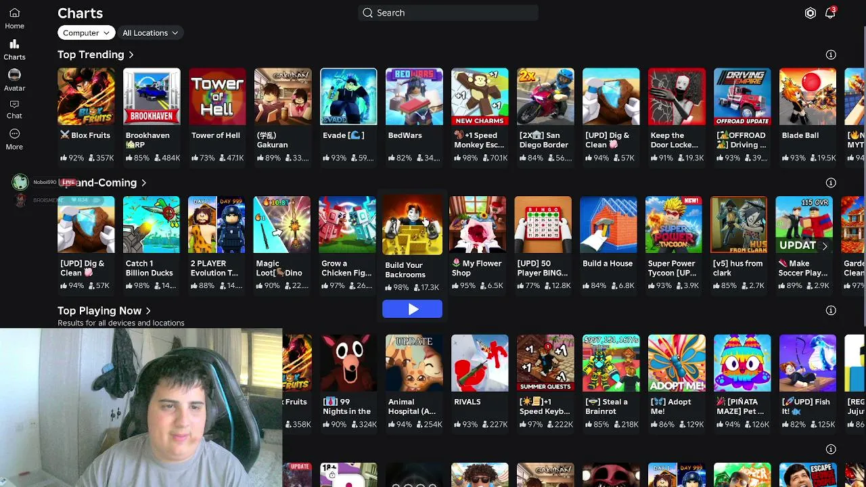
Task: Click the Catch 1 Billion Ducks title text
Action: pos(150,269)
